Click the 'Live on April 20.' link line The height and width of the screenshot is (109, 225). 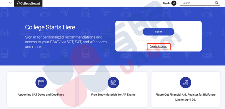click(185, 100)
